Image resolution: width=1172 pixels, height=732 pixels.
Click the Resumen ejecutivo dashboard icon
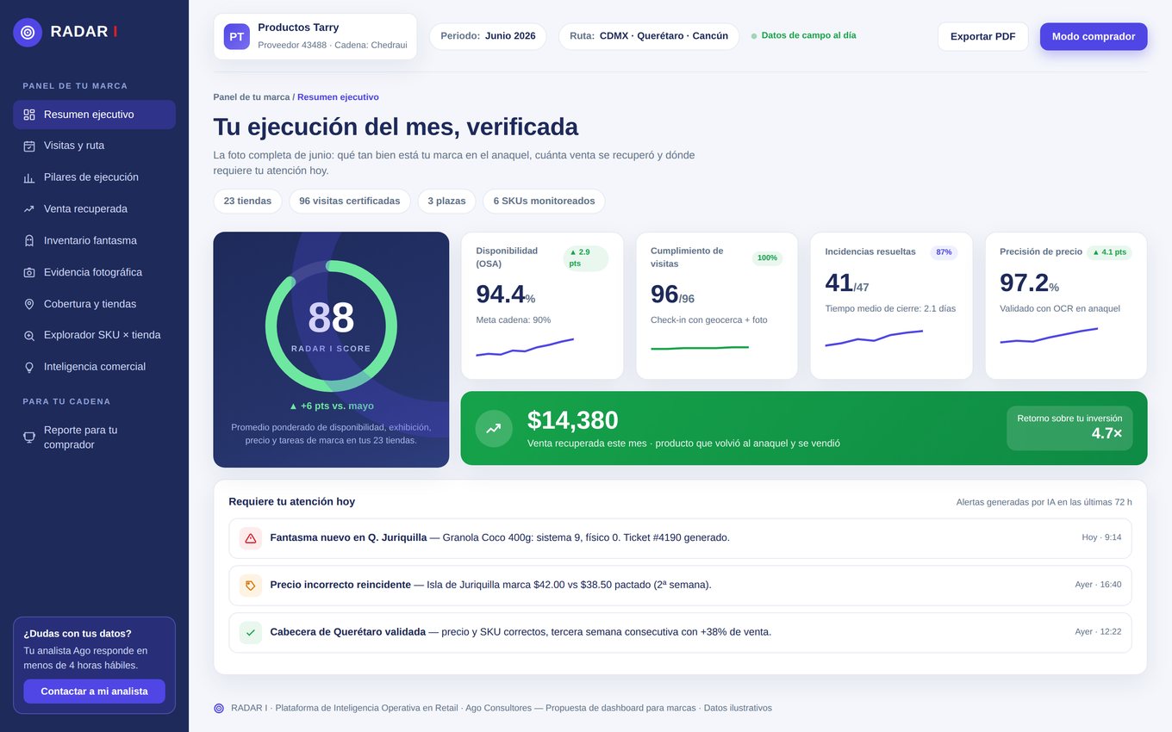pyautogui.click(x=29, y=115)
